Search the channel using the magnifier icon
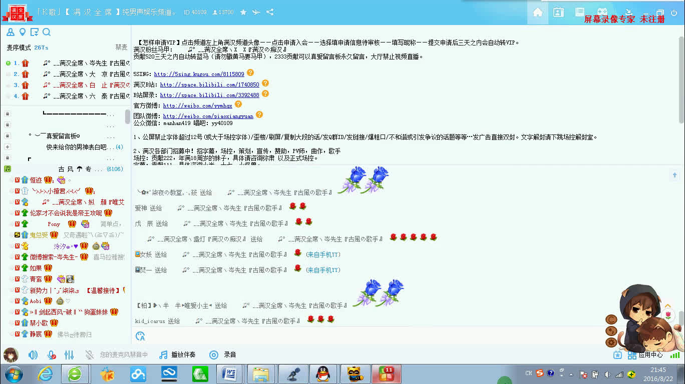Image resolution: width=685 pixels, height=384 pixels. 47,32
